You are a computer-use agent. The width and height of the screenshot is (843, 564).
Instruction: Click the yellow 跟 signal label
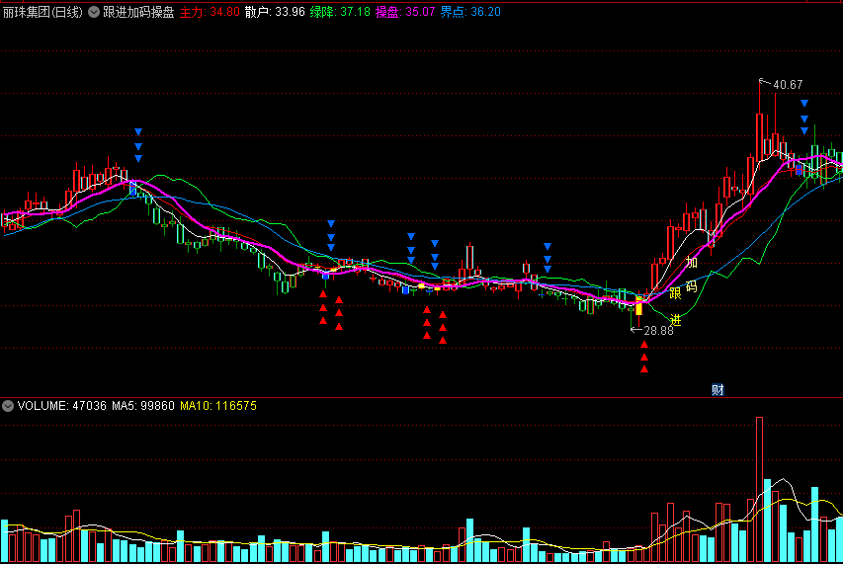(676, 293)
